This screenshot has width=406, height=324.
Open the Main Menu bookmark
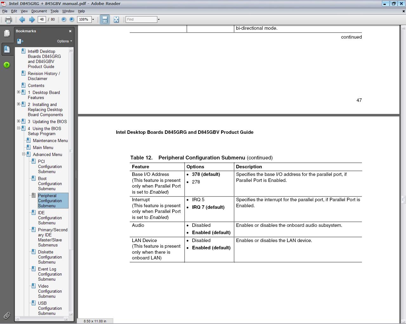pos(43,147)
